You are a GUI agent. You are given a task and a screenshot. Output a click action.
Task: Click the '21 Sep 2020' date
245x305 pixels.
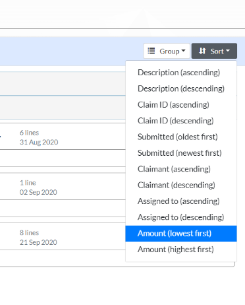click(x=38, y=242)
